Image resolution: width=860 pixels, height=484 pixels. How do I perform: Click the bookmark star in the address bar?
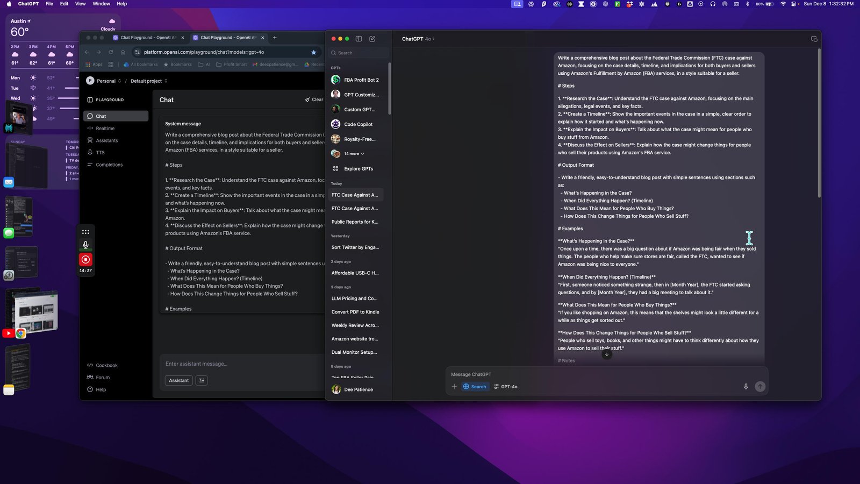[x=313, y=52]
